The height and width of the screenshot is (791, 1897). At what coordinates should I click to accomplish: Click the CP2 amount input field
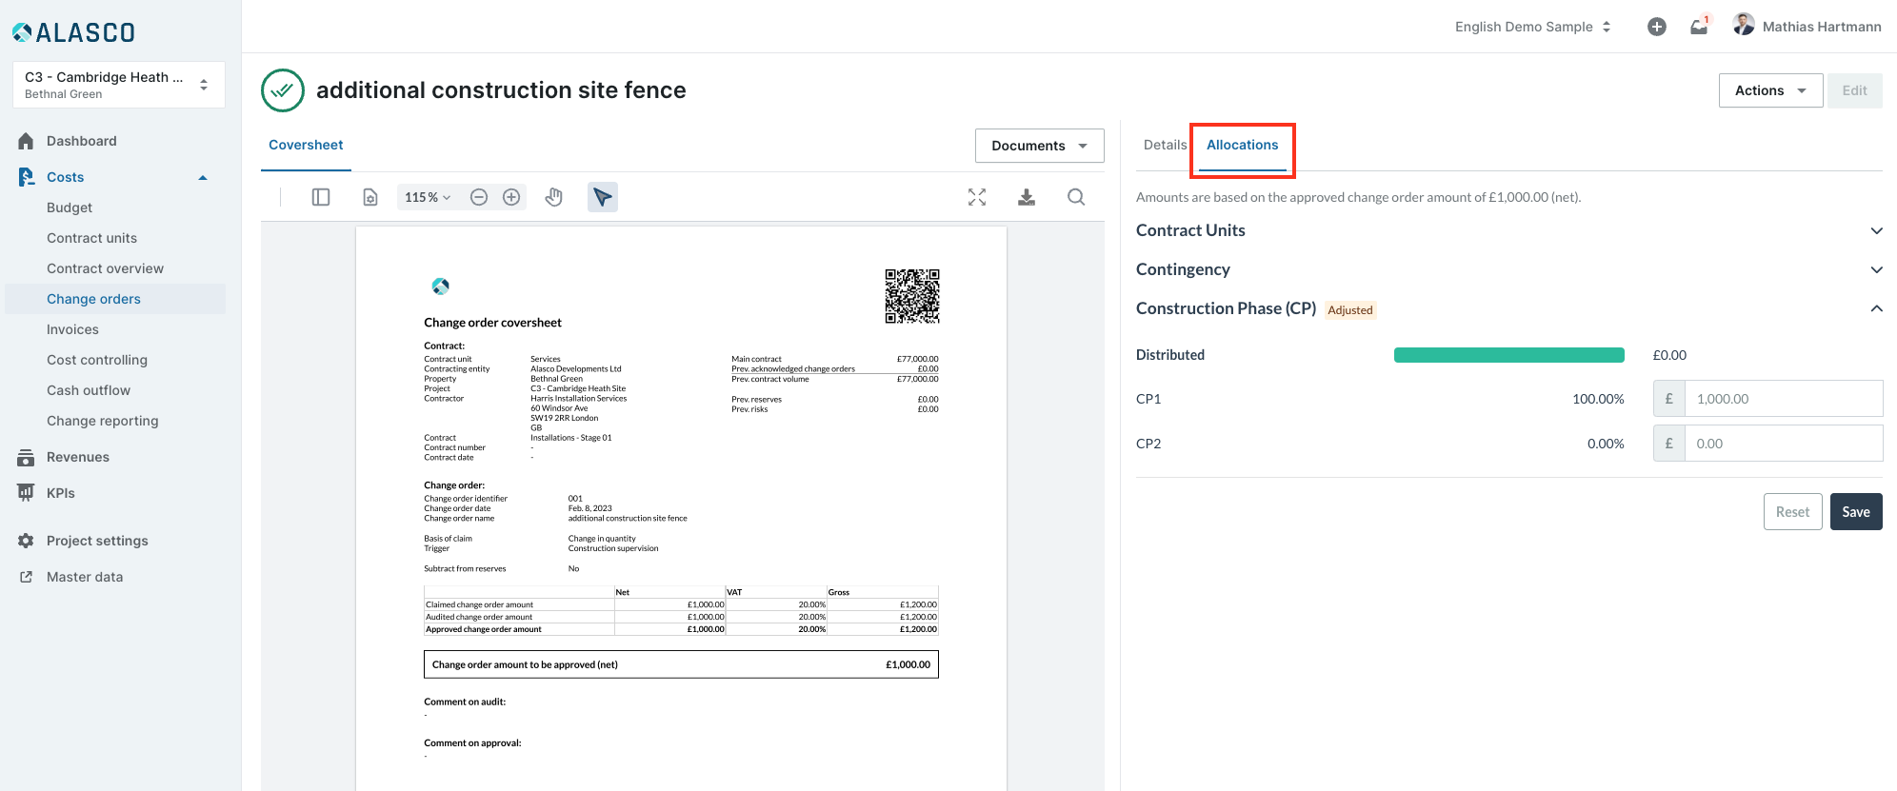tap(1783, 444)
